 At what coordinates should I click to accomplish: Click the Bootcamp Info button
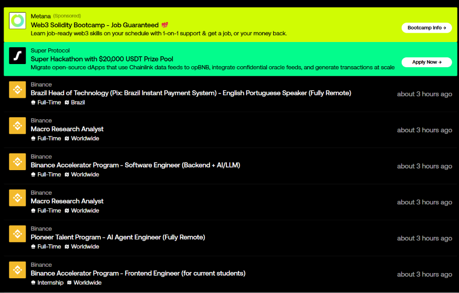427,28
